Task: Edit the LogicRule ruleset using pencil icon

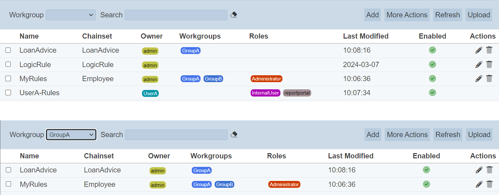Action: [x=479, y=64]
